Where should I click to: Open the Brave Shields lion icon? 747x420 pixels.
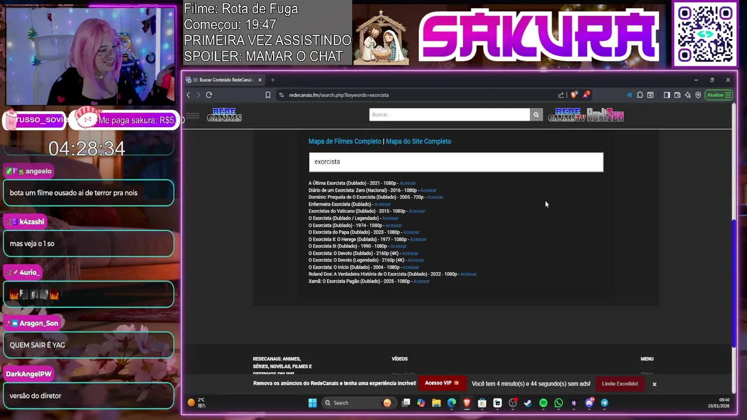574,95
